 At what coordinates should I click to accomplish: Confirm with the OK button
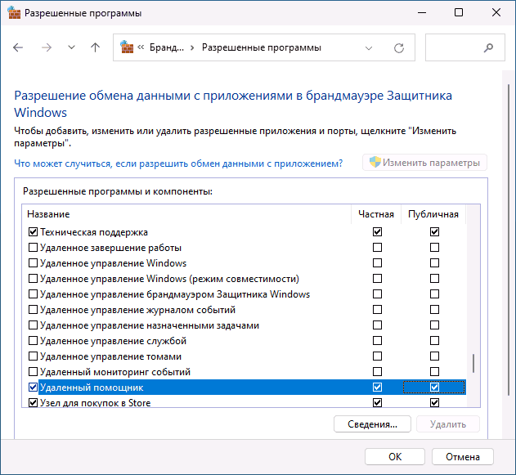tap(395, 456)
